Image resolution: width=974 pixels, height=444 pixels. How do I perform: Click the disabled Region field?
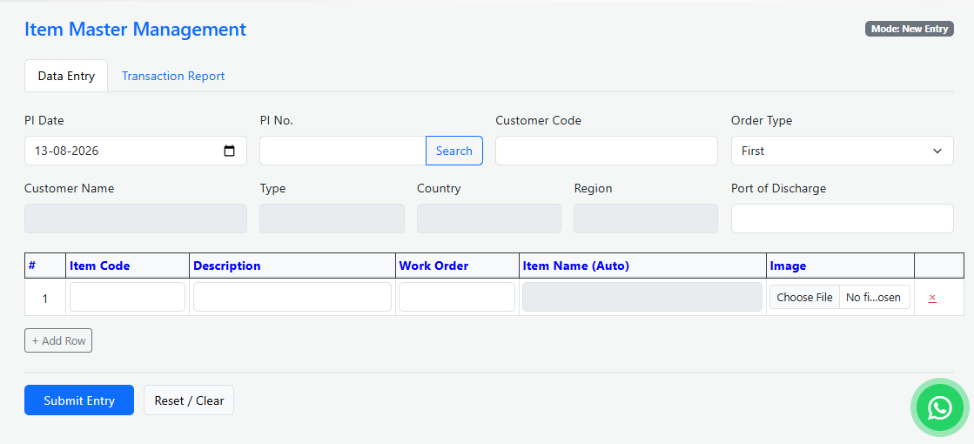[646, 219]
